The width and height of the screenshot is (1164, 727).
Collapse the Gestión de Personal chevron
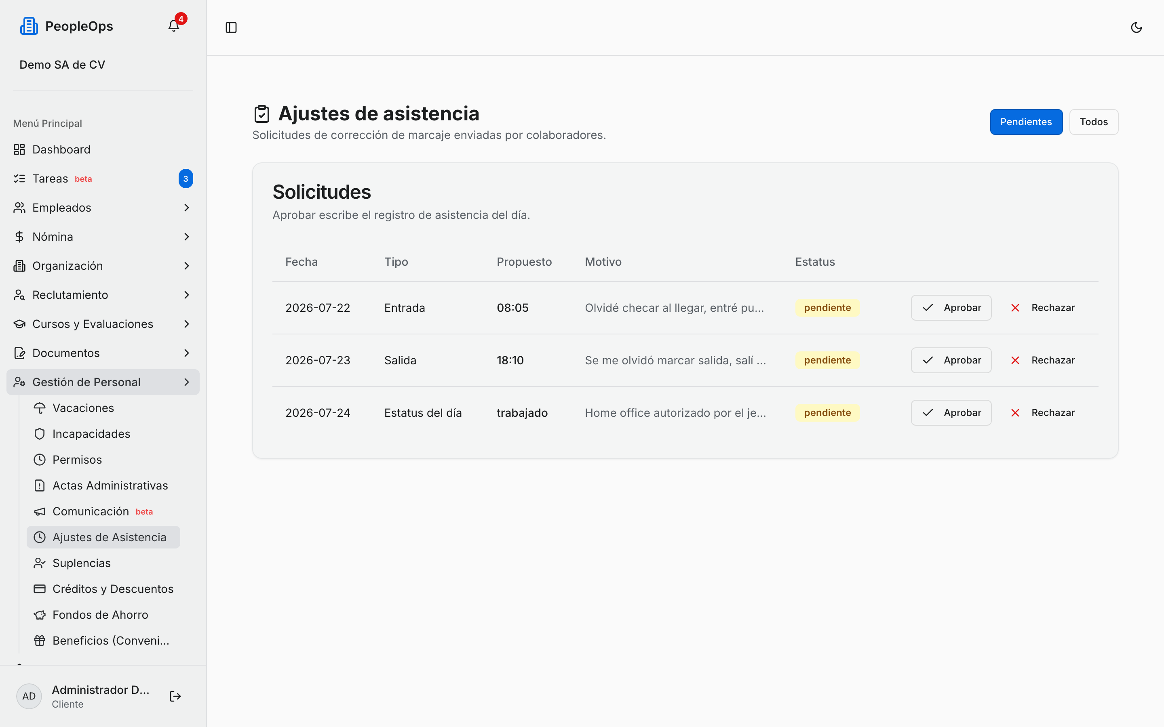pos(187,382)
